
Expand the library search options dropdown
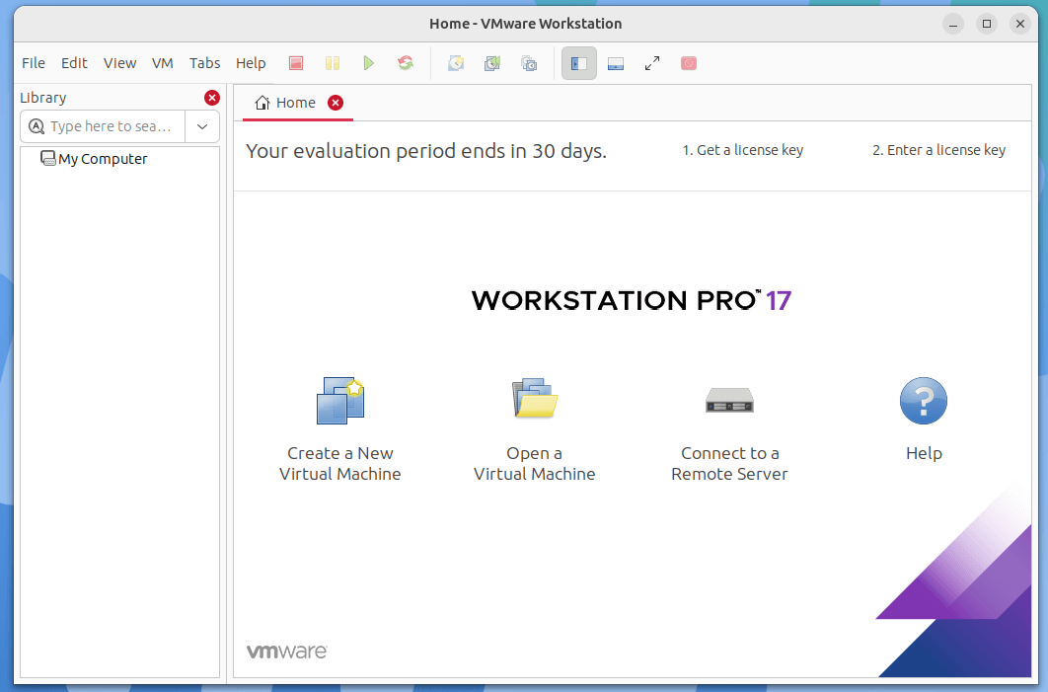(x=202, y=126)
